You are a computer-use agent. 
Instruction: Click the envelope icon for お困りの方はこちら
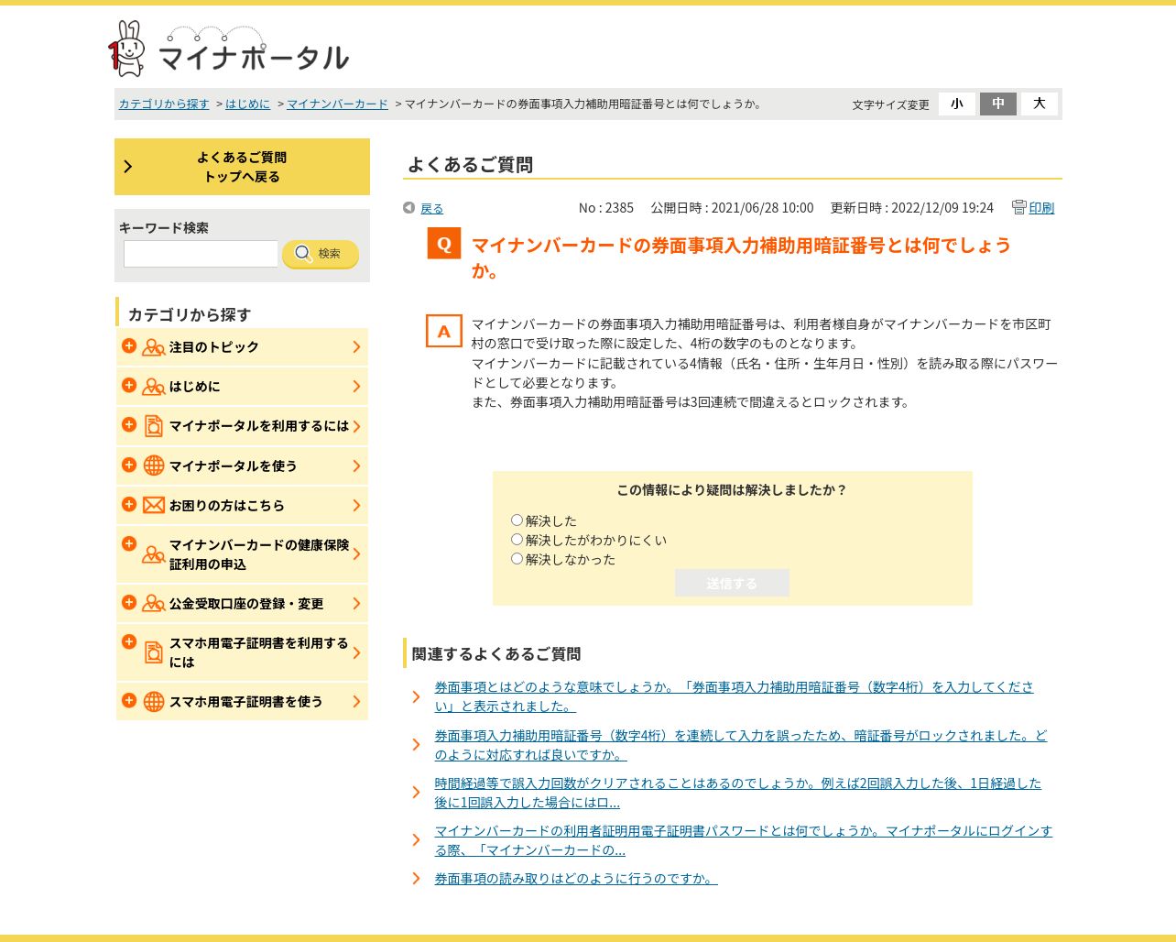click(154, 505)
